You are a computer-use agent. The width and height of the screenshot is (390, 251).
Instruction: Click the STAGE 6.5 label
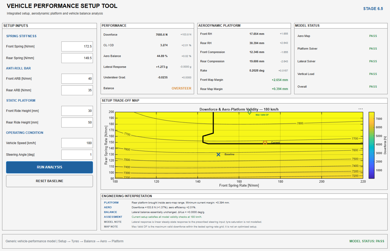click(373, 9)
